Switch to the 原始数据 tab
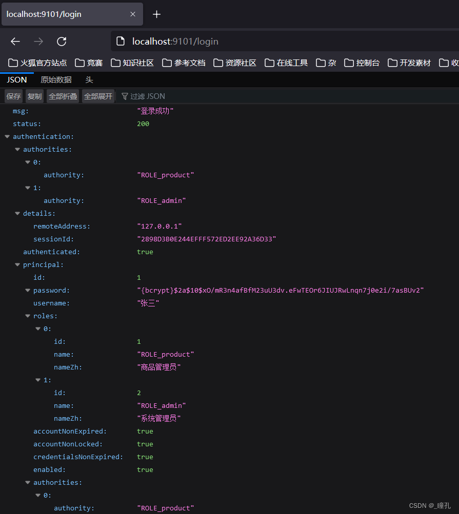This screenshot has height=514, width=459. (x=56, y=79)
